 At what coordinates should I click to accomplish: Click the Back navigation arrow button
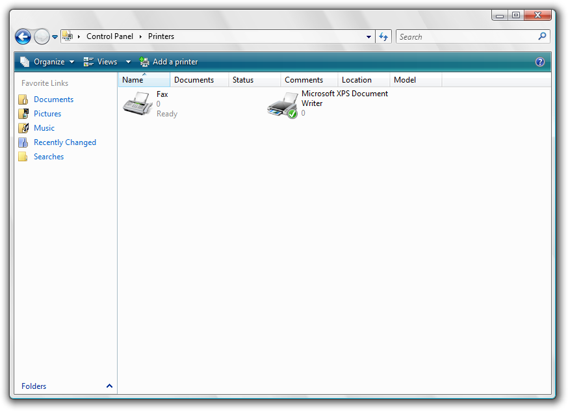(23, 36)
